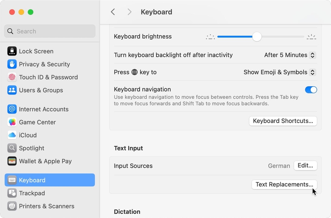Open the iCloud cloud icon
This screenshot has width=331, height=218.
[x=12, y=135]
